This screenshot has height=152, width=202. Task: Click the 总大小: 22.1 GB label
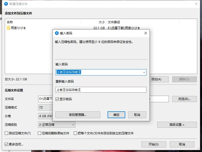coord(16,79)
